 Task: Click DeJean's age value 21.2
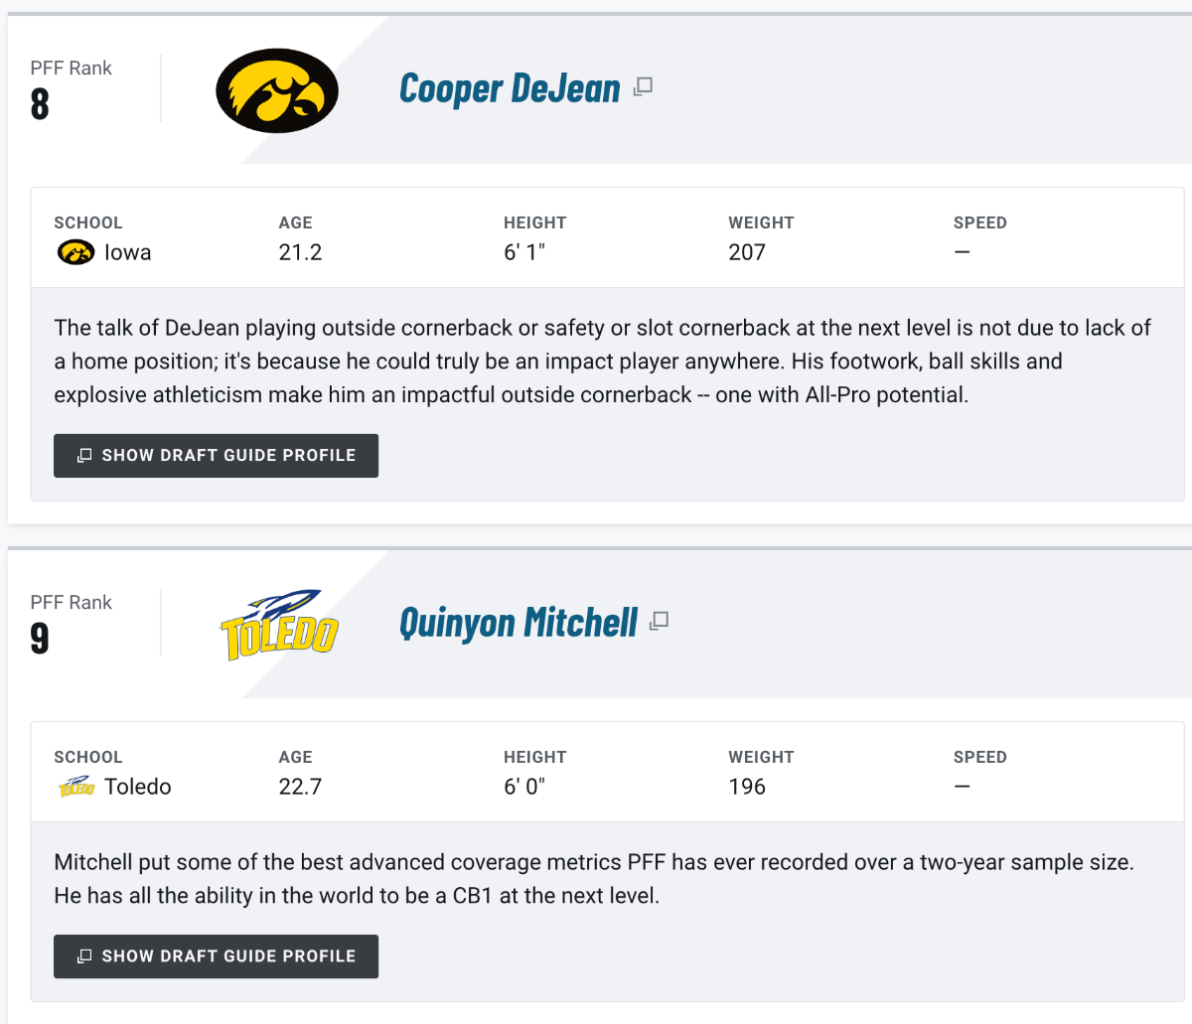(300, 252)
